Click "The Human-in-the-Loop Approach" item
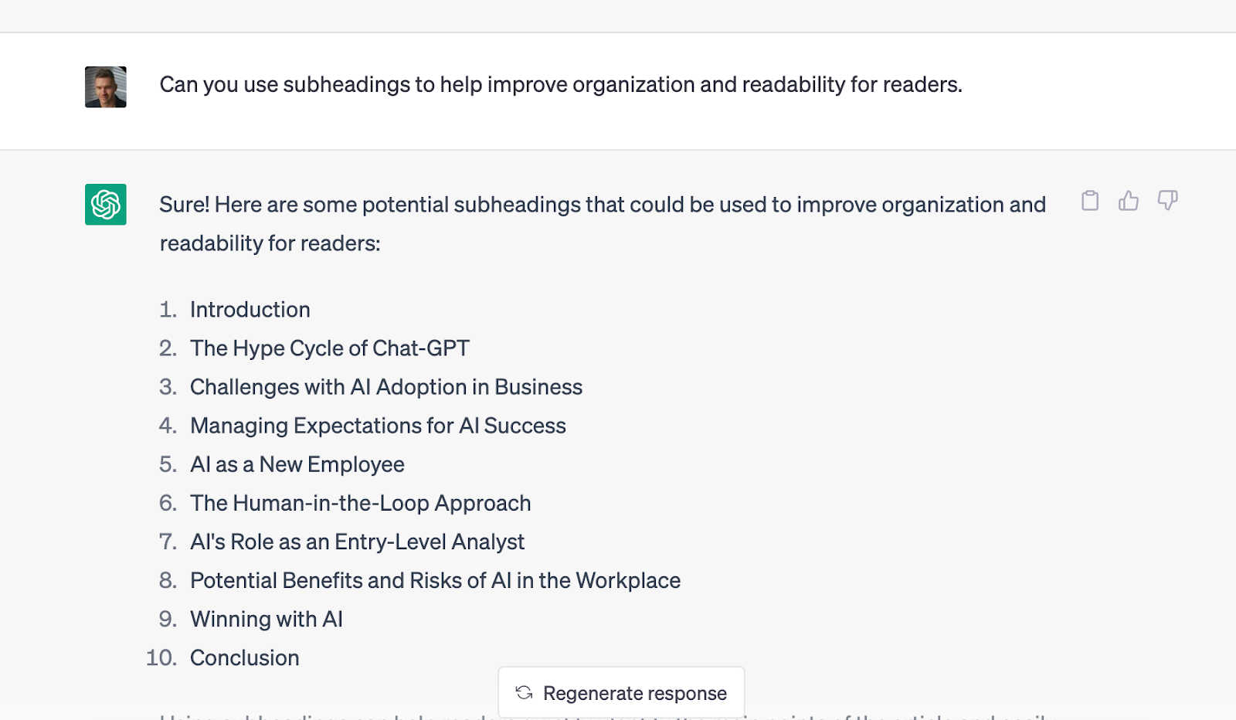The width and height of the screenshot is (1236, 720). pos(361,503)
